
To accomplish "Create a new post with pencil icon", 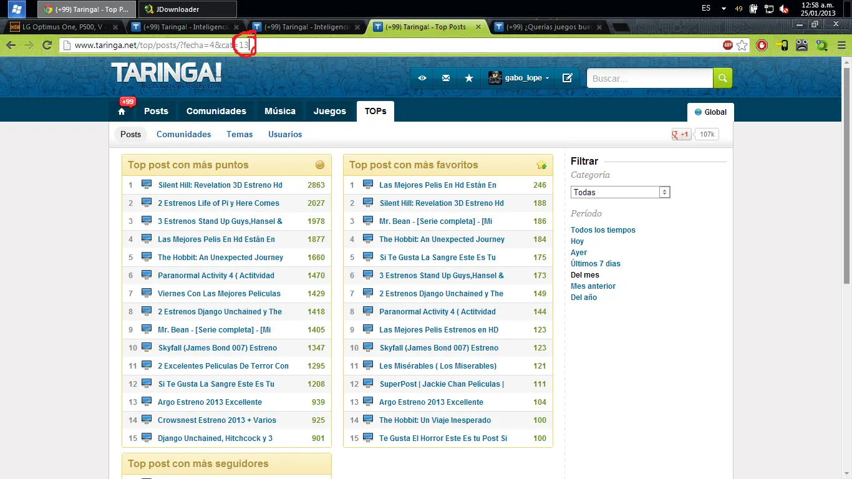I will pyautogui.click(x=567, y=78).
